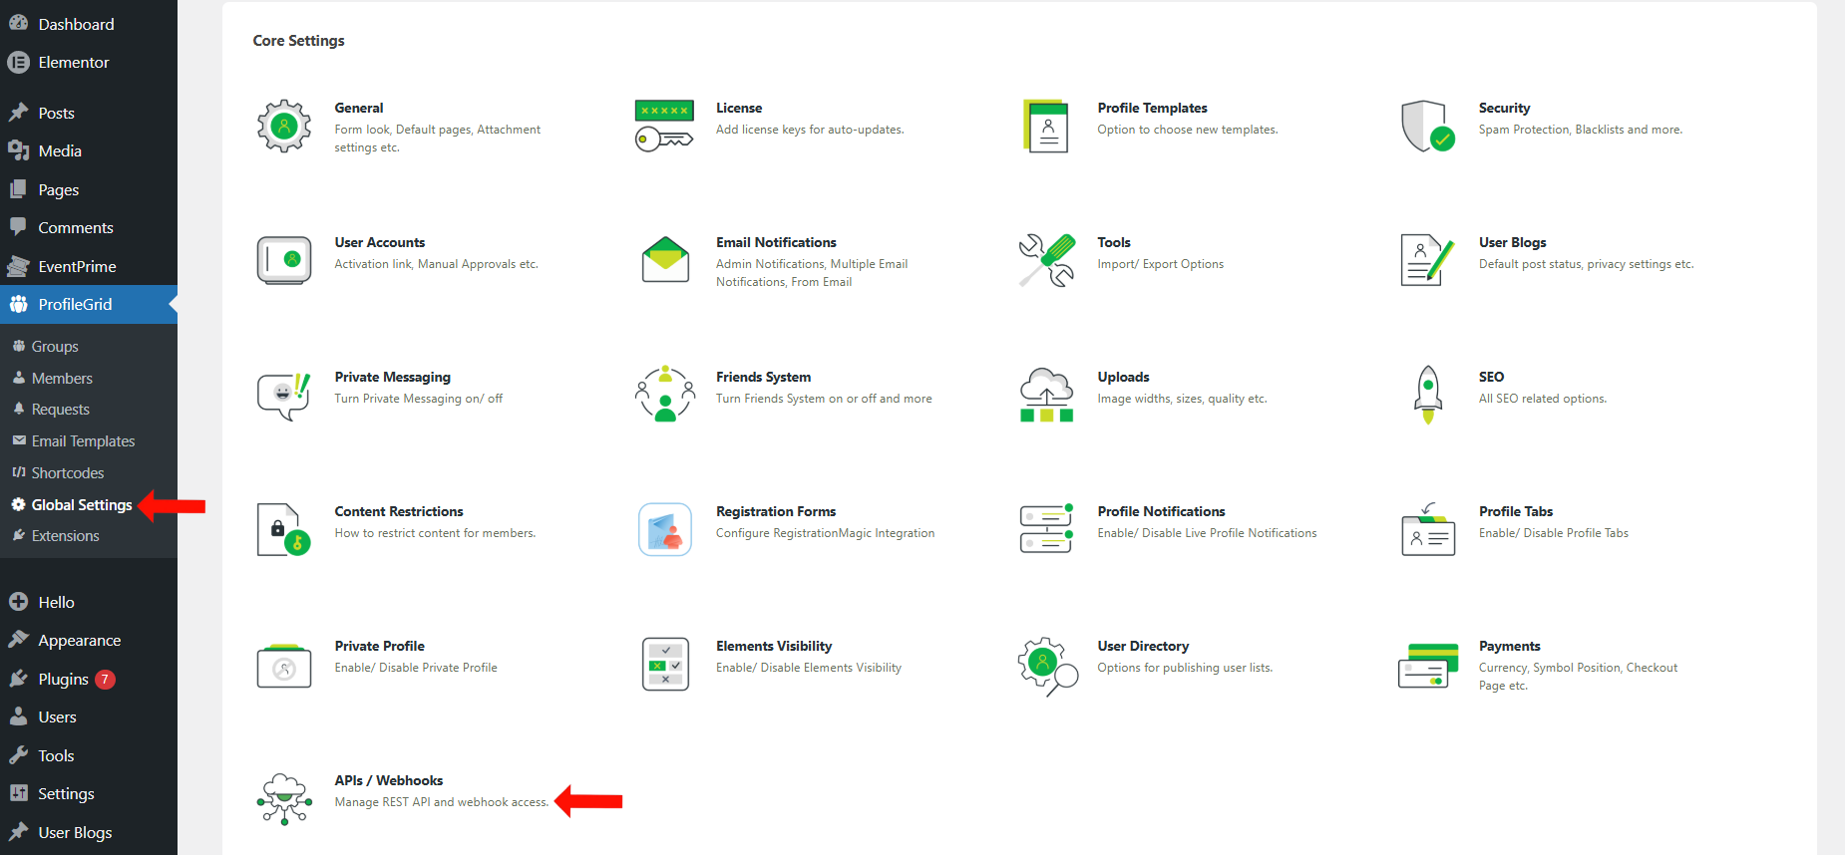Image resolution: width=1845 pixels, height=855 pixels.
Task: Click the General settings gear icon
Action: (284, 127)
